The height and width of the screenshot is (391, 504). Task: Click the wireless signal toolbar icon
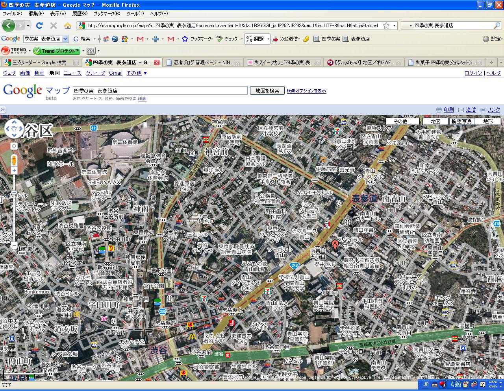[x=91, y=51]
